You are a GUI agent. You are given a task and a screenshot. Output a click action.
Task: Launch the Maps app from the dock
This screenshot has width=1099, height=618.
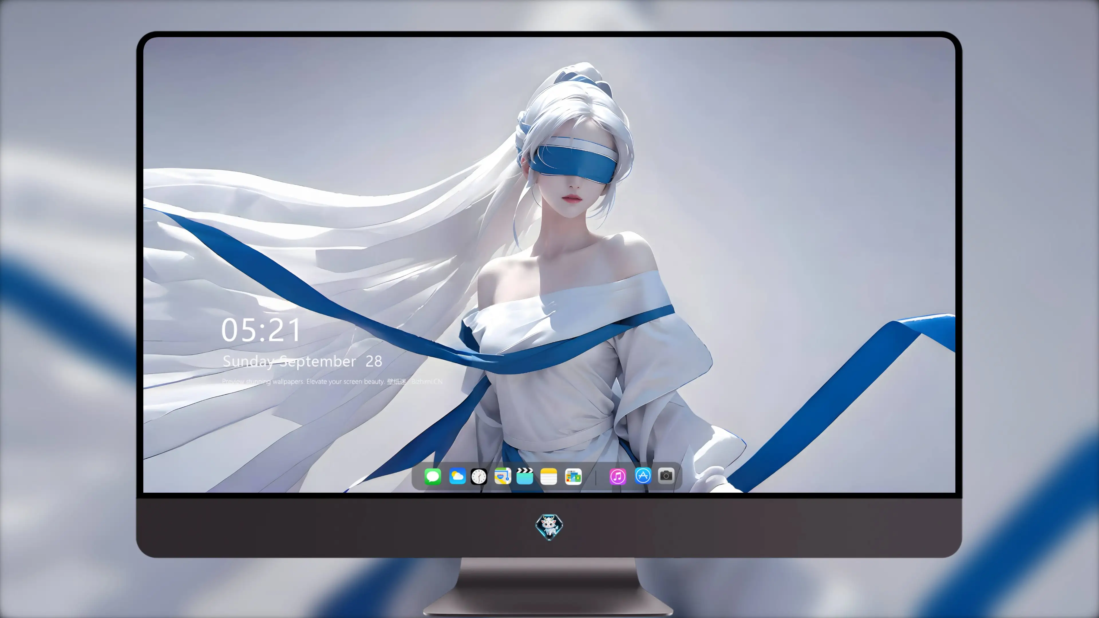coord(503,476)
